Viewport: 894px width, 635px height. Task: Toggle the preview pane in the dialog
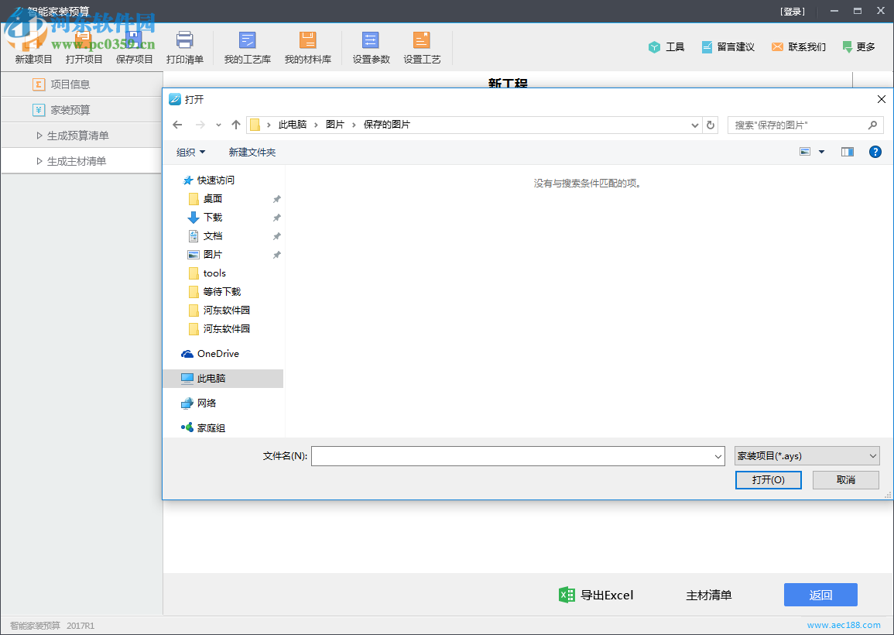click(847, 152)
